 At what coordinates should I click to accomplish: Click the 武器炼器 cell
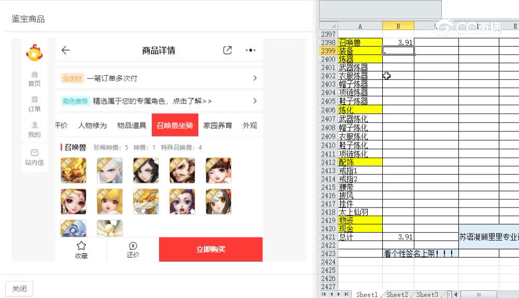pos(360,67)
